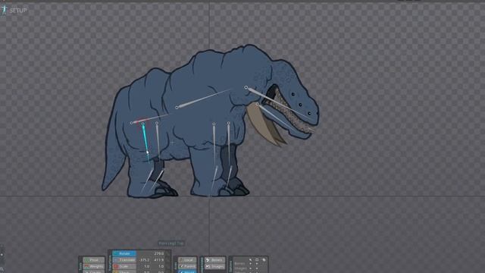The width and height of the screenshot is (485, 273).
Task: Activate the Rotate transform tool
Action: (124, 253)
